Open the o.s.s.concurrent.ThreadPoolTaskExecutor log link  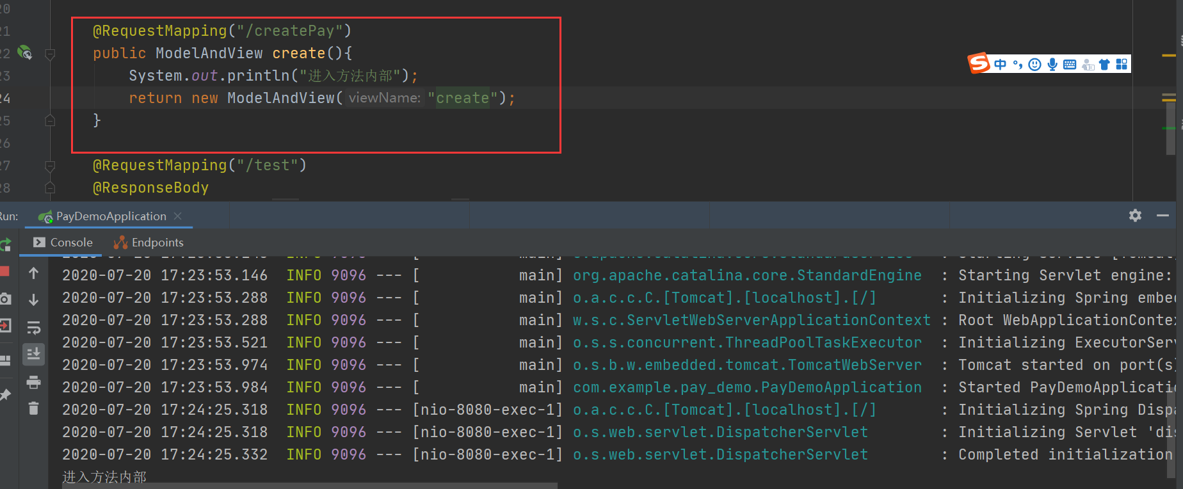pyautogui.click(x=747, y=342)
